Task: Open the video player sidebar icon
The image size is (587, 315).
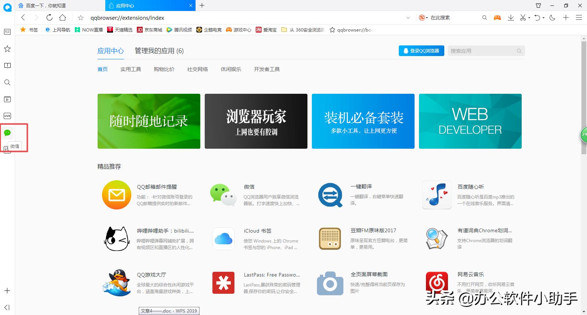Action: tap(7, 99)
